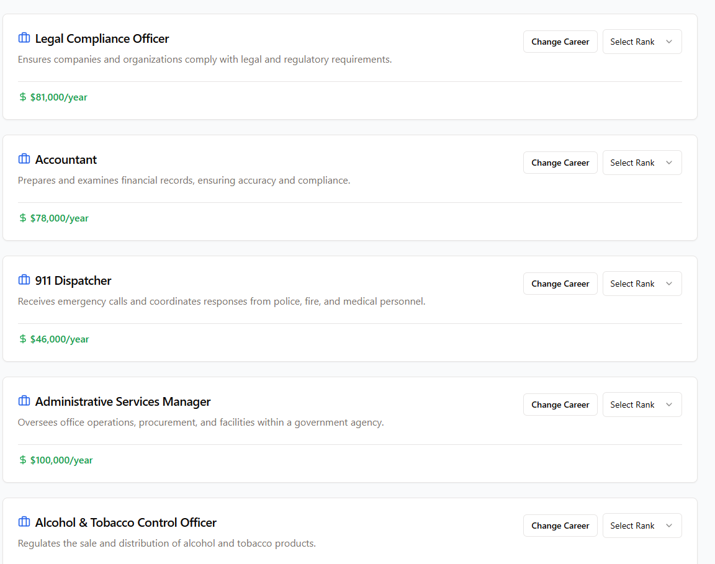Click dollar icon next to $100,000/year
The width and height of the screenshot is (715, 564).
(23, 460)
